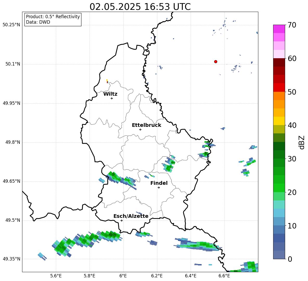
Task: Click the 49.5°N latitude label
Action: (13, 220)
